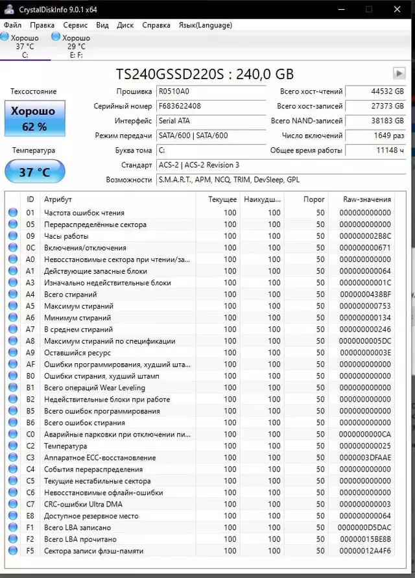Click status icon for B5 Всего ошибок программирования
Viewport: 415px width, 578px height.
pyautogui.click(x=13, y=411)
